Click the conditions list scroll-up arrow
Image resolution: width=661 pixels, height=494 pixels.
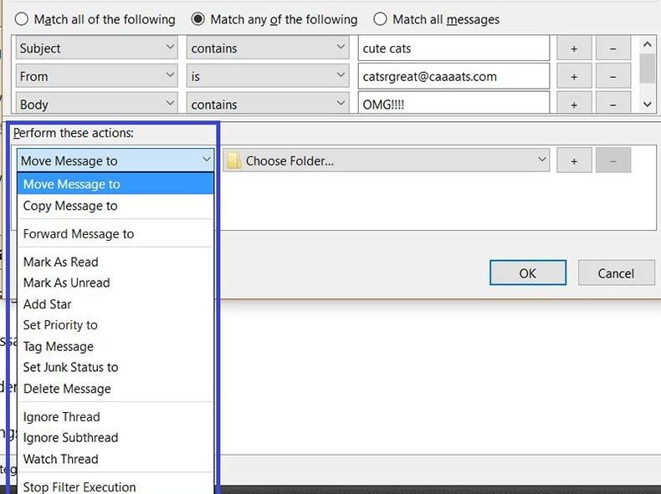(x=647, y=43)
